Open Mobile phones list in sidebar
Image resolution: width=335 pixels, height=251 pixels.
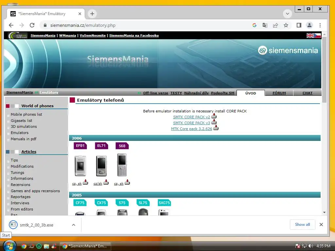click(x=26, y=114)
